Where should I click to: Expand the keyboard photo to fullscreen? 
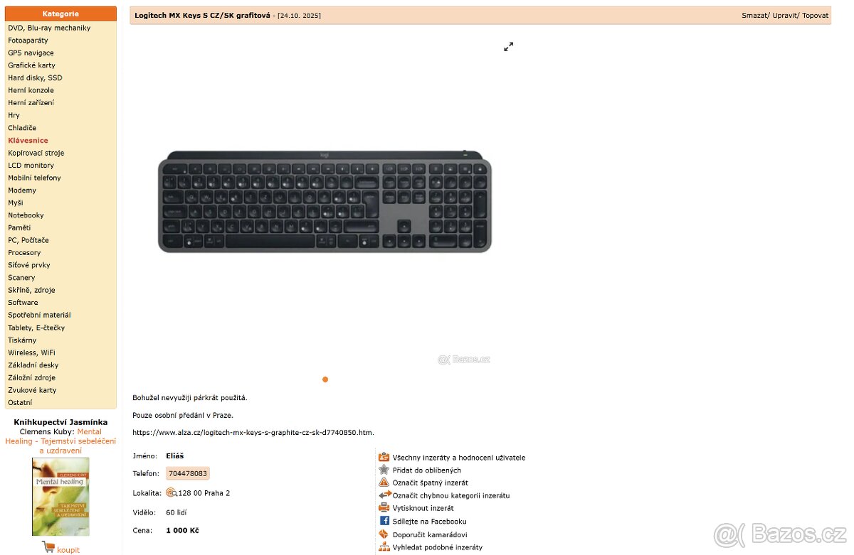(x=508, y=47)
